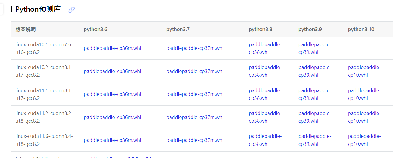The image size is (394, 158).
Task: Download cp10 wheel for cuda11.2 row
Action: tap(364, 117)
